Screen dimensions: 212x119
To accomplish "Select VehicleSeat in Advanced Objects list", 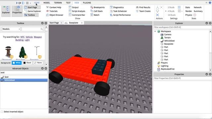I will point(24,80).
